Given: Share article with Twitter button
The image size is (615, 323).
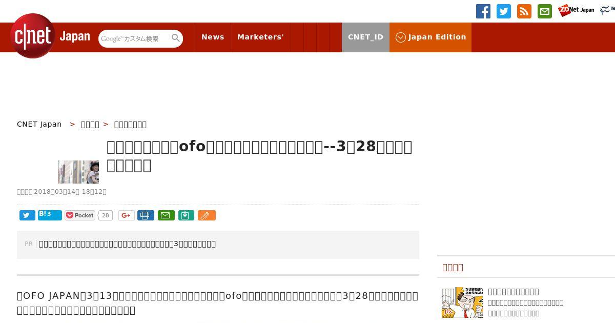Looking at the screenshot, I should (x=27, y=215).
